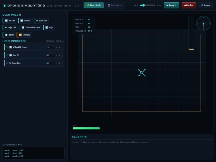The height and width of the screenshot is (162, 216).
Task: Add a Sola Dön block from palette
Action: coord(41,20)
